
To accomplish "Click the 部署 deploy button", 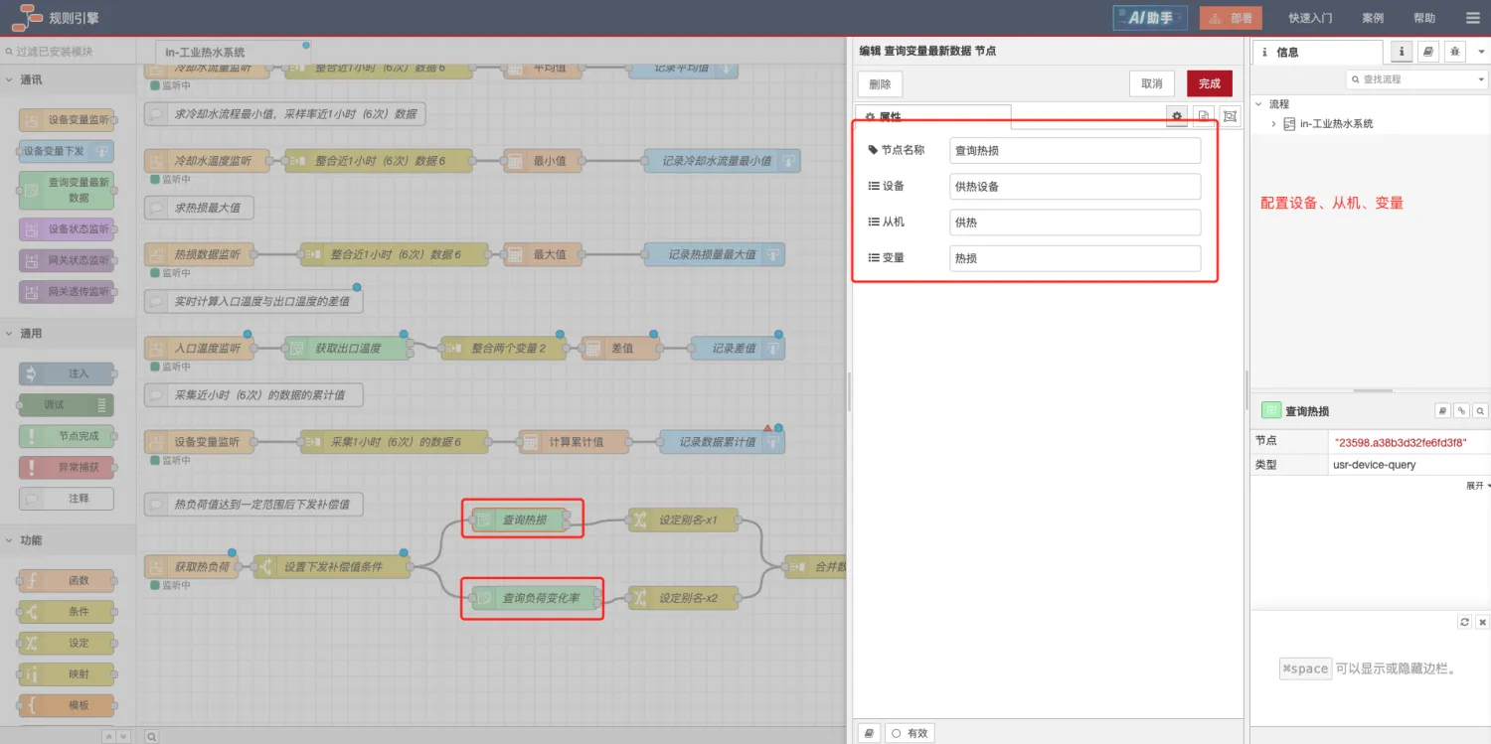I will pos(1231,18).
